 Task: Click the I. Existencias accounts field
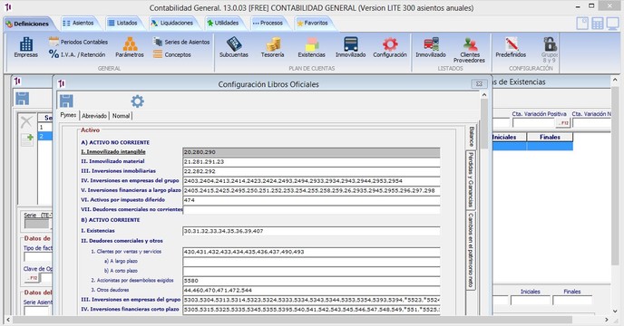tap(312, 231)
